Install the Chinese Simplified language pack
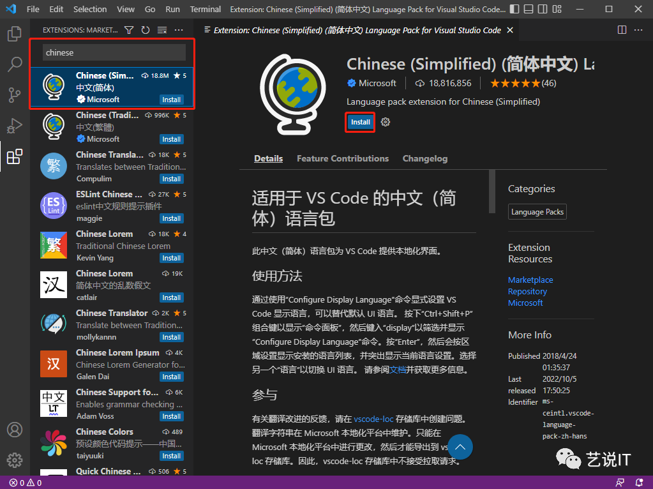The image size is (653, 489). tap(359, 121)
